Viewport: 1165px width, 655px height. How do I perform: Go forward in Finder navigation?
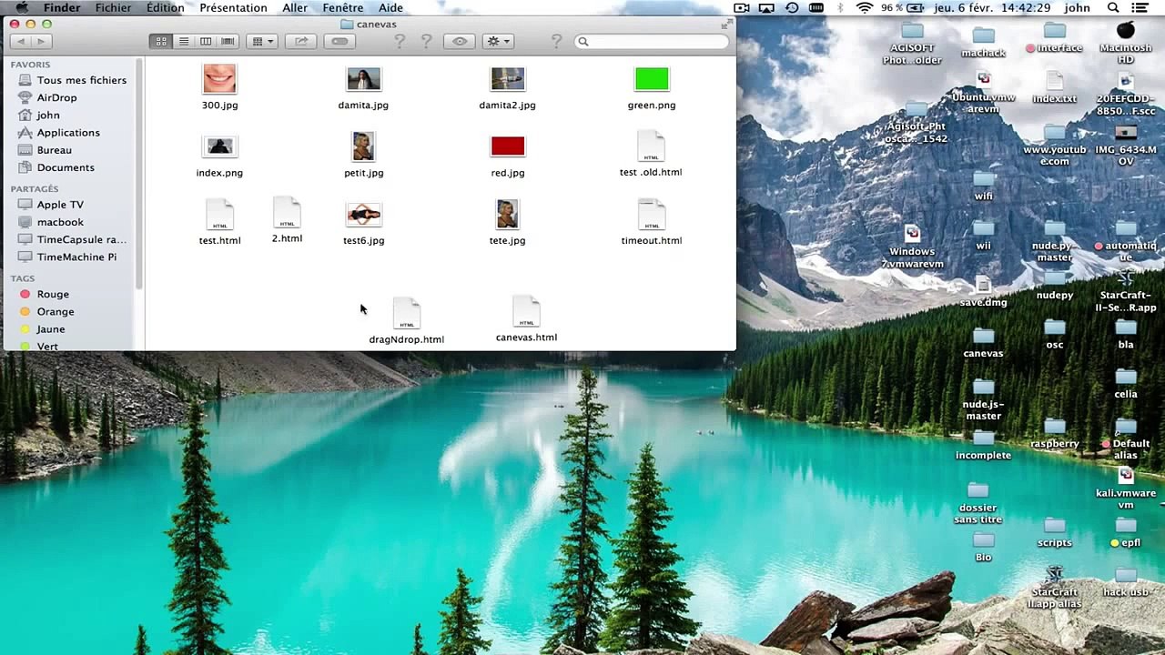click(40, 41)
